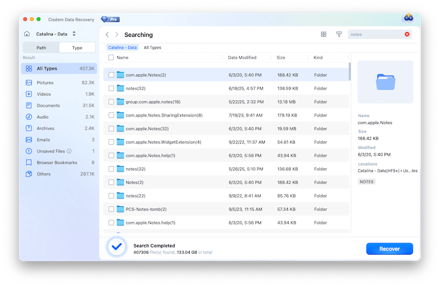
Task: Tick the group.com.apple.notes(18) checkbox
Action: [x=111, y=102]
